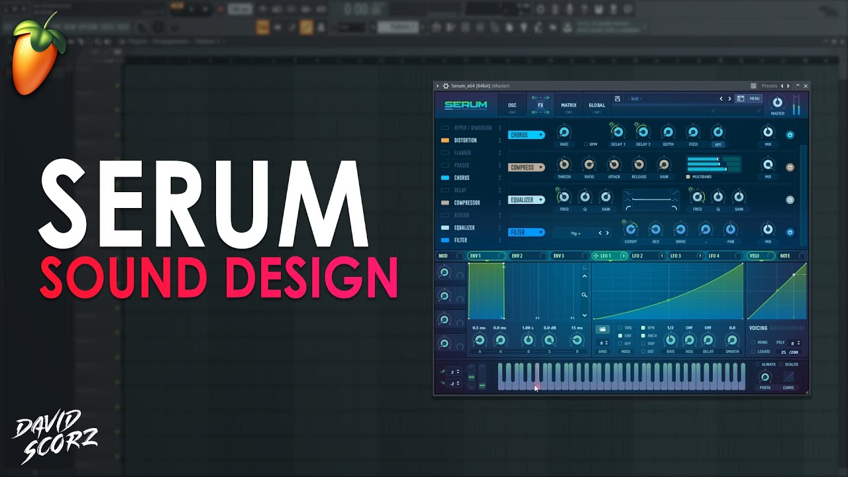Click envelope zoom down chevron
This screenshot has width=848, height=477.
[x=584, y=315]
